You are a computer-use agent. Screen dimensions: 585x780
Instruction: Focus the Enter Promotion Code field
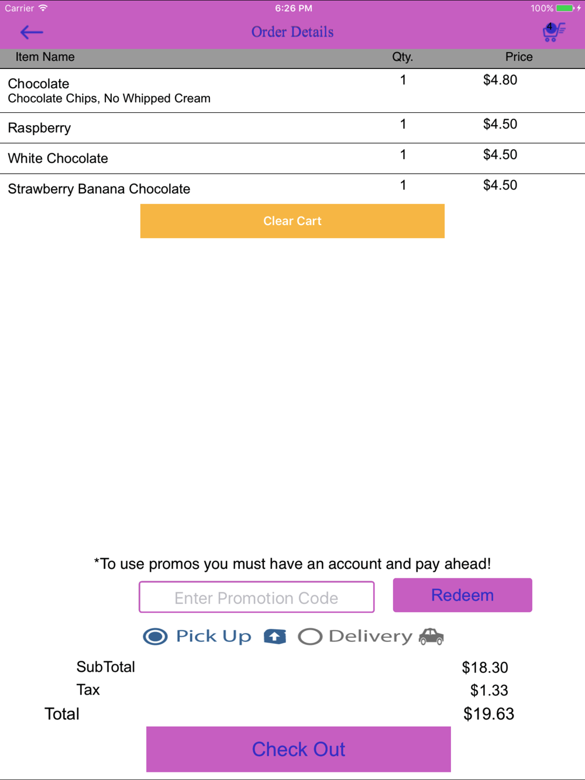tap(257, 597)
